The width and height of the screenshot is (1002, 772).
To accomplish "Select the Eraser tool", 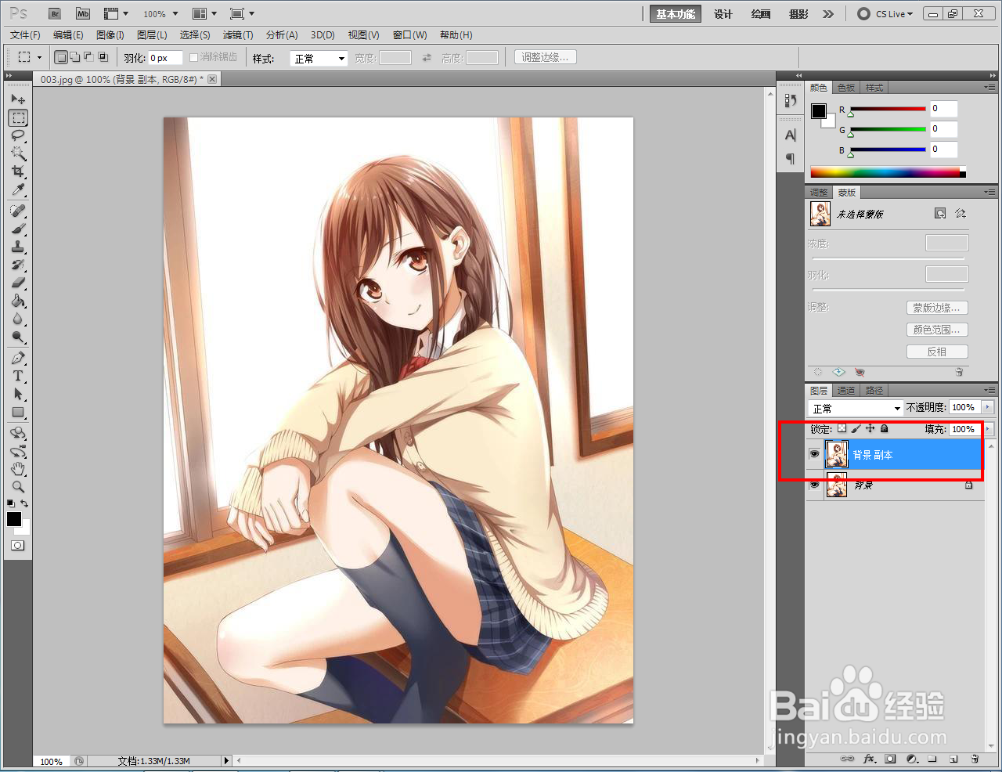I will (18, 283).
